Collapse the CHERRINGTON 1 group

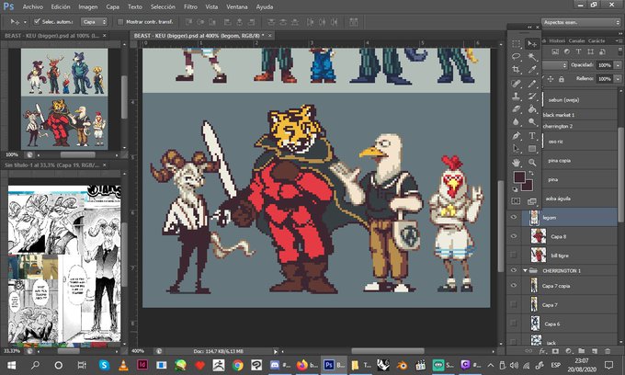(x=526, y=270)
